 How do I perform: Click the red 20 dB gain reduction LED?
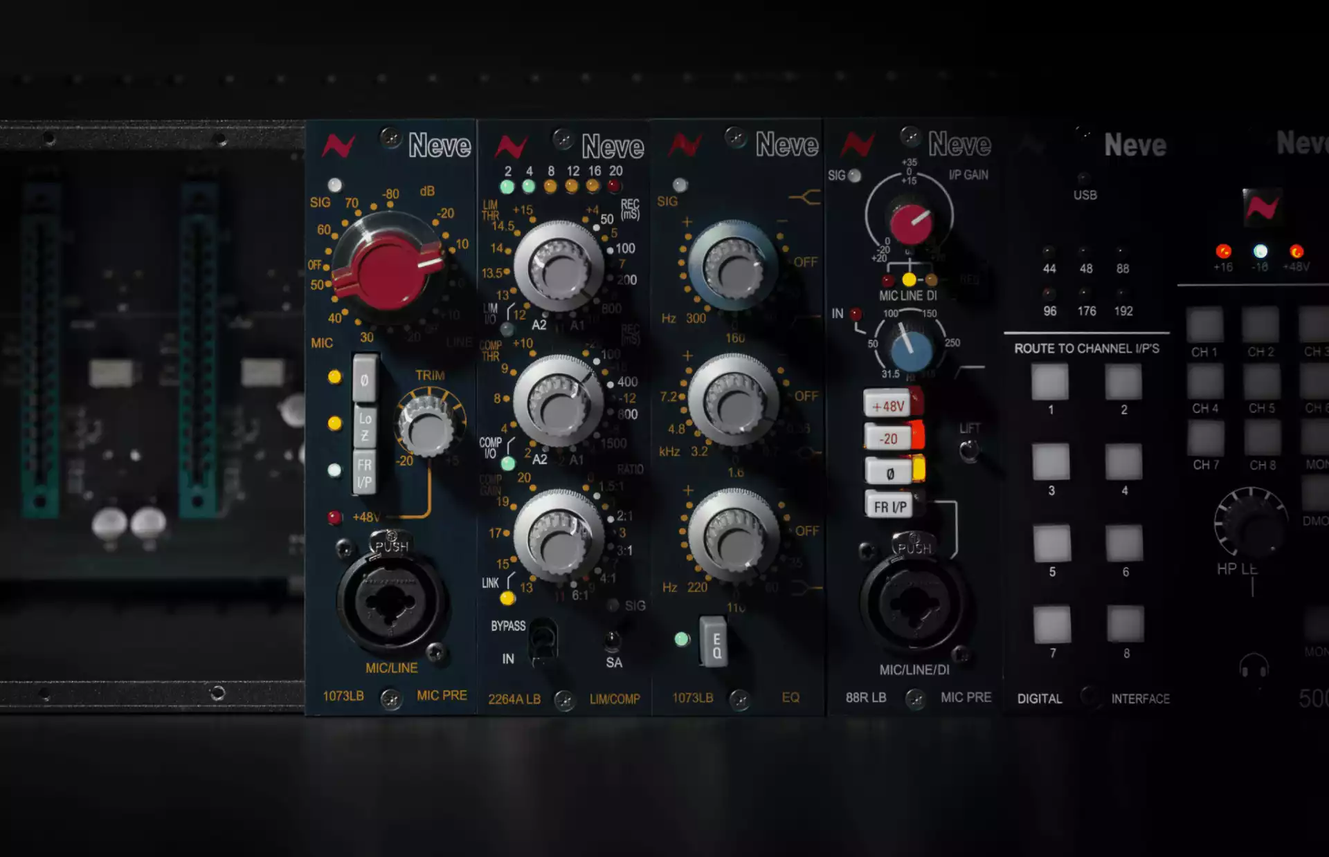click(x=614, y=186)
